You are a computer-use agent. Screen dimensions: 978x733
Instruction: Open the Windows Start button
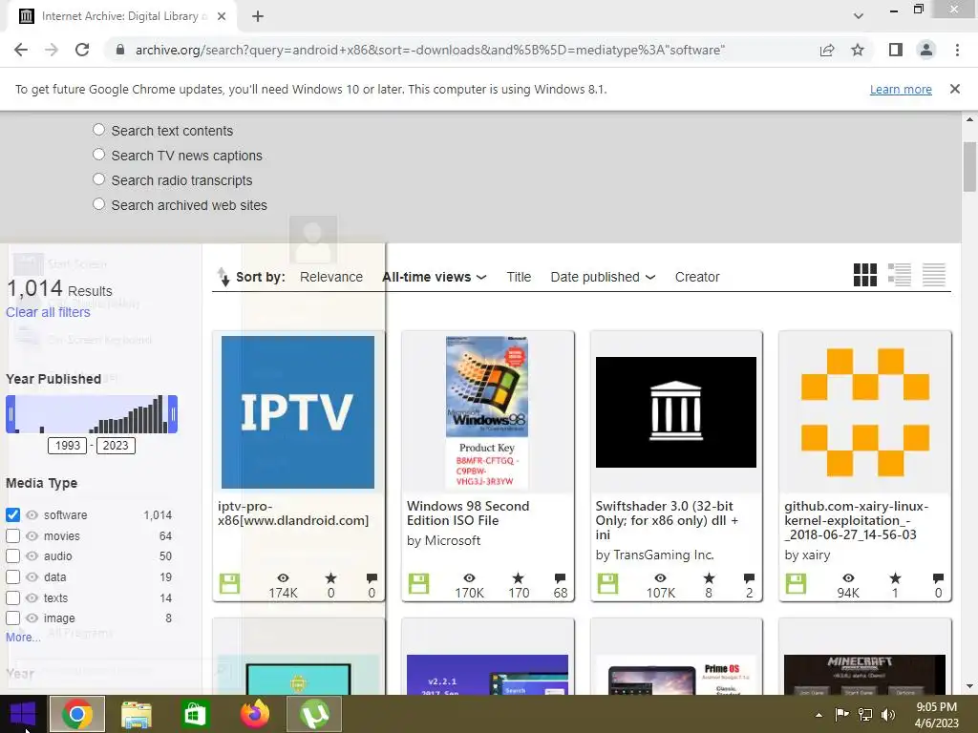23,714
